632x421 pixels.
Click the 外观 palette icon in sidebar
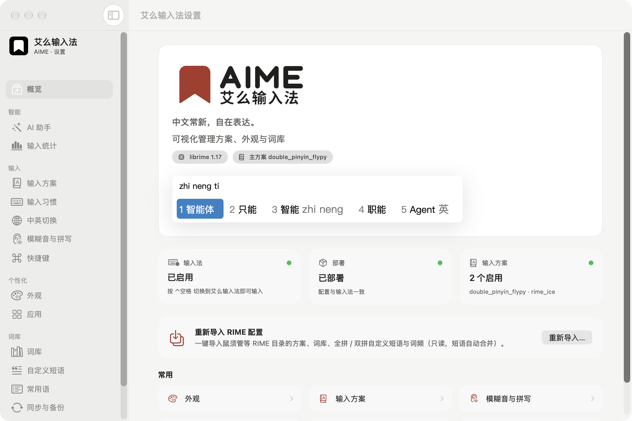17,296
